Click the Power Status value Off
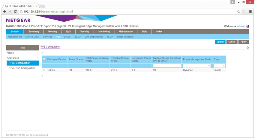 coord(70,70)
